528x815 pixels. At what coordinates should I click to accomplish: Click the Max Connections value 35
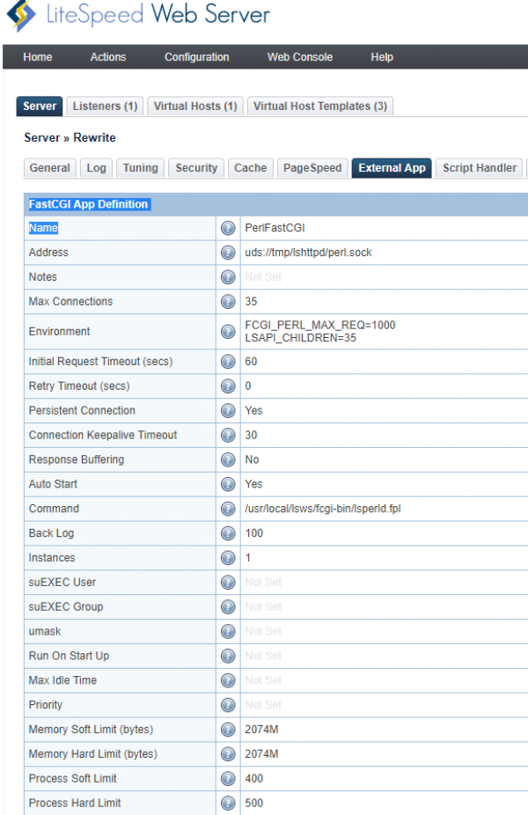(x=251, y=301)
